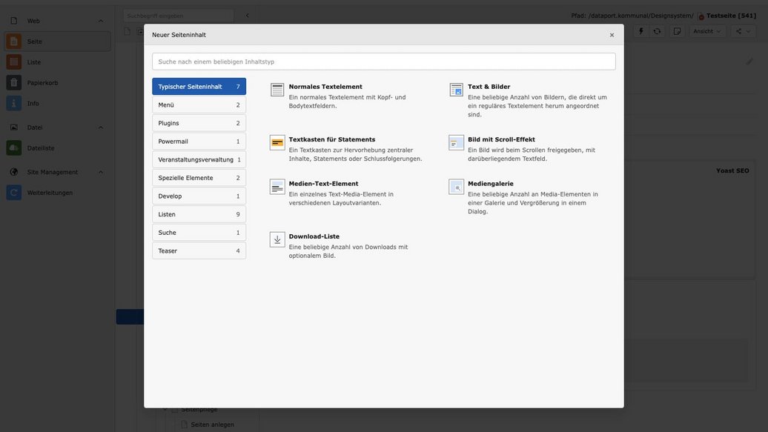Focus the content type search field
The width and height of the screenshot is (768, 432).
(x=383, y=62)
